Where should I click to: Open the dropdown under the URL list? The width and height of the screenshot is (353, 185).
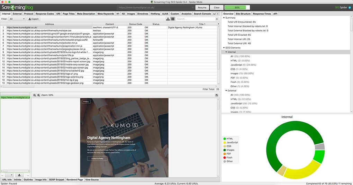[9, 175]
